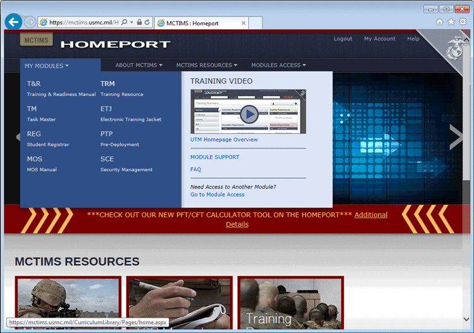Screen dimensions: 474x333
Task: Open Favorites with the star icon
Action: click(451, 21)
